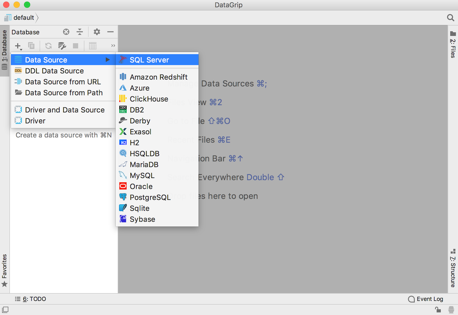Open the 6: TODO tool window

(30, 299)
